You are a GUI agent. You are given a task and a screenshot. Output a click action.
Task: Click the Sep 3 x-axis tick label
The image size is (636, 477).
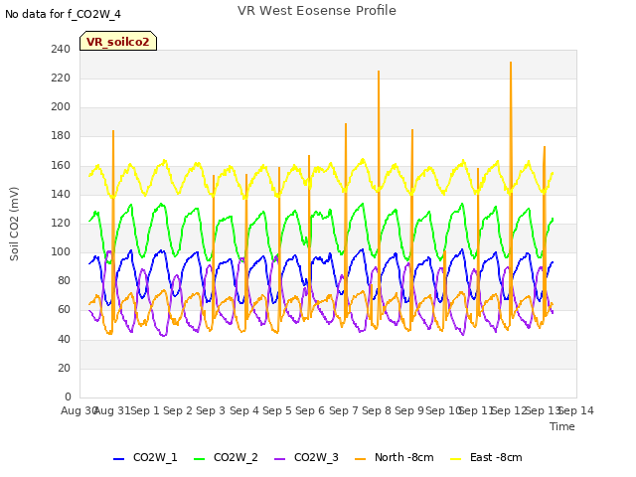(x=211, y=410)
